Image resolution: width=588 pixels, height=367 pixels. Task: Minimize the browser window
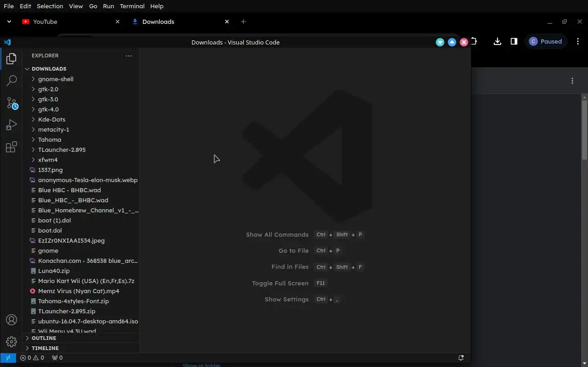(x=550, y=22)
